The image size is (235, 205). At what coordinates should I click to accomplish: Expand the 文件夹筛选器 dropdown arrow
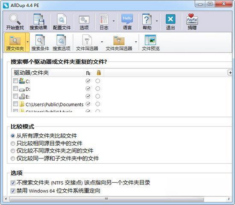tap(136, 42)
